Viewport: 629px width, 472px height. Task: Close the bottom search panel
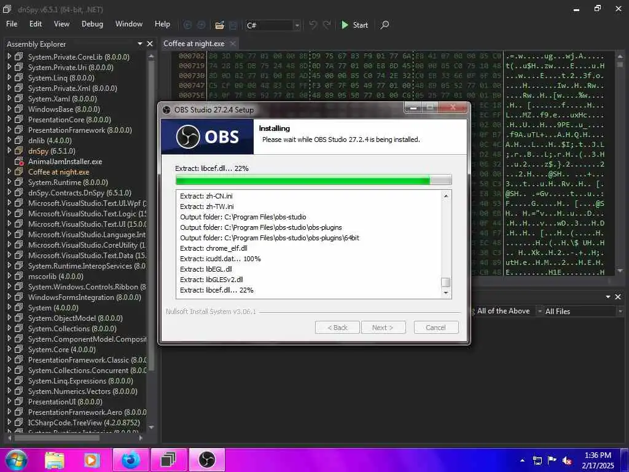618,297
